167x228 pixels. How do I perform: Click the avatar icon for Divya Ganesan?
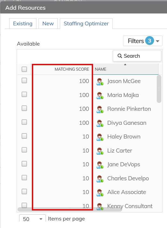point(100,123)
